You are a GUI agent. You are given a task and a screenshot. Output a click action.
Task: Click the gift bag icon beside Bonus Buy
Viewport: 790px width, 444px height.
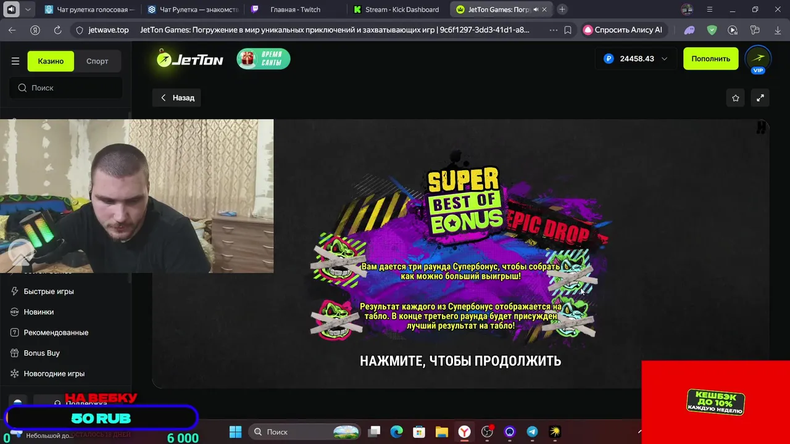[x=15, y=353]
